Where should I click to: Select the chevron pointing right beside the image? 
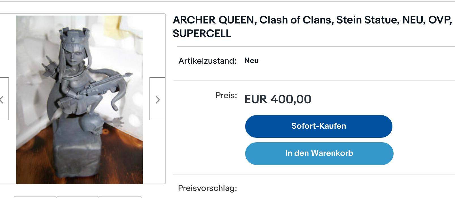click(x=157, y=100)
